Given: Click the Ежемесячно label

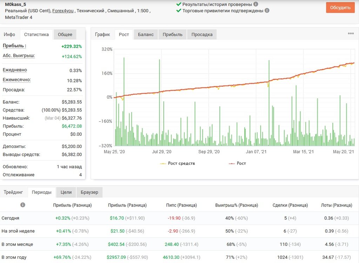Looking at the screenshot, I should point(17,80).
